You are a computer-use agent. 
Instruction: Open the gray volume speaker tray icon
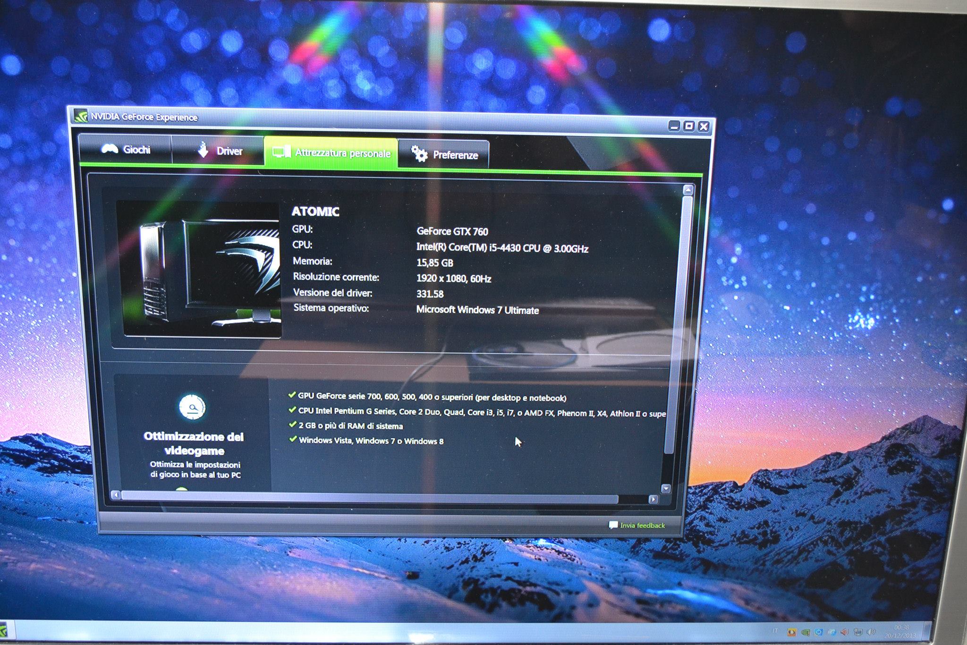click(871, 632)
